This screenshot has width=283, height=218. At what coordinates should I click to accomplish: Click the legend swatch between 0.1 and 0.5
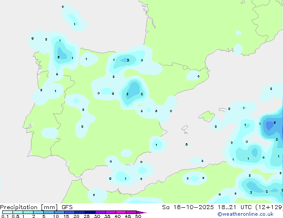click(x=8, y=212)
